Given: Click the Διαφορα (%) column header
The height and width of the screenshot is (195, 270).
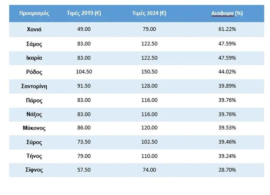Looking at the screenshot, I should click(227, 13).
